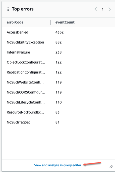The width and height of the screenshot is (115, 172).
Task: Click the event count value 81
Action: click(x=57, y=122)
